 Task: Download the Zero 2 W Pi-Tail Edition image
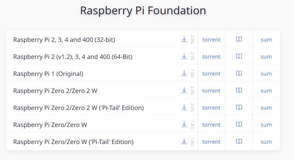[184, 107]
